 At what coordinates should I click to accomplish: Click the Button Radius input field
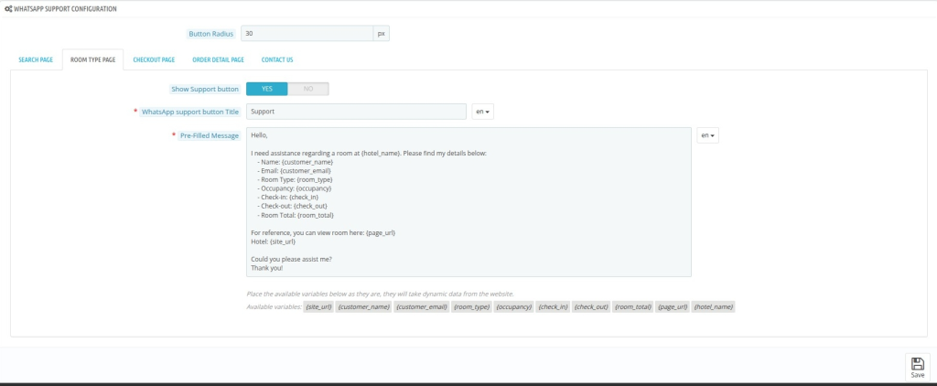tap(307, 34)
